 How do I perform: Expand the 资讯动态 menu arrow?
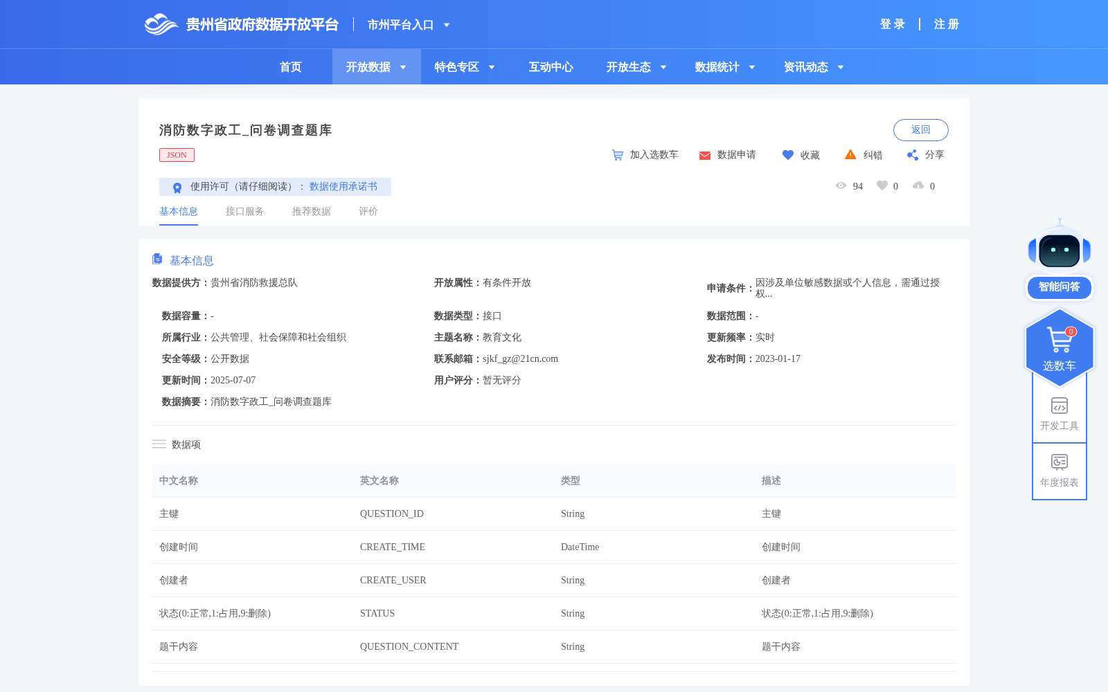[x=841, y=68]
